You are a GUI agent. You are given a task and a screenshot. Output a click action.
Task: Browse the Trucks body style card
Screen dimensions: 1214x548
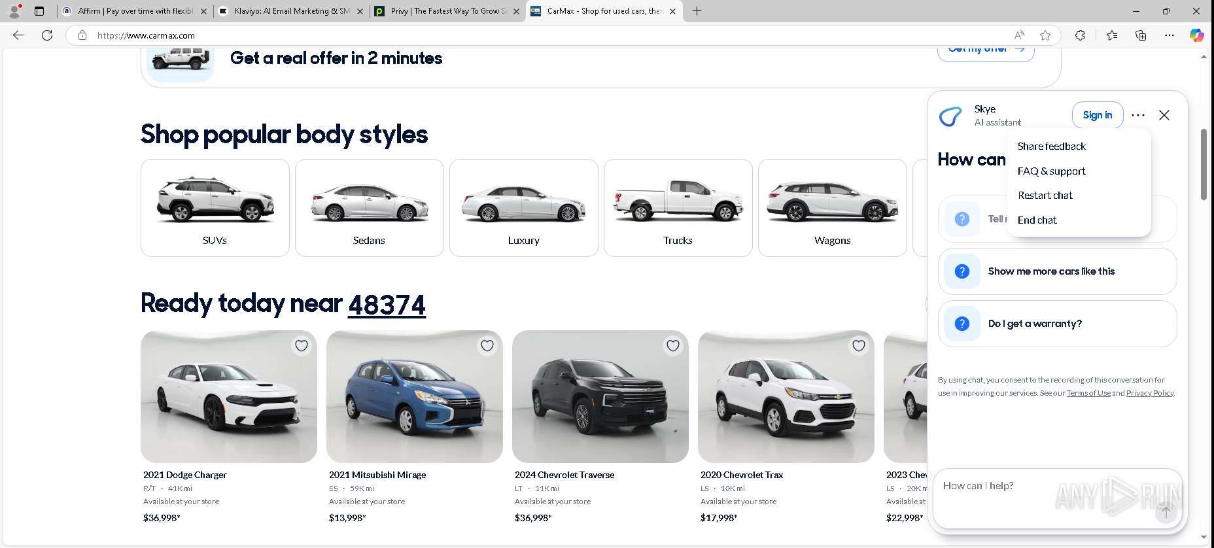(x=678, y=208)
